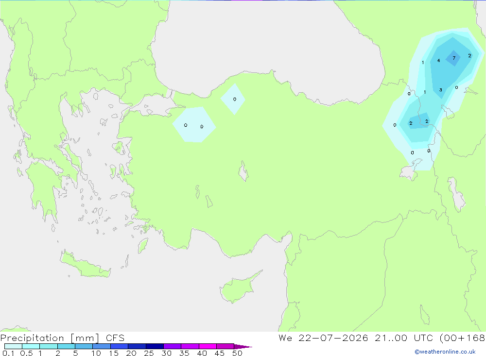The width and height of the screenshot is (486, 356).
Task: Click the "Precipitation" title word
Action: 32,338
